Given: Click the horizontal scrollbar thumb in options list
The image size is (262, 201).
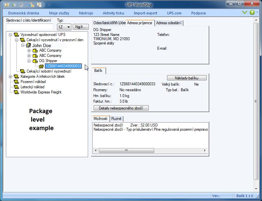Looking at the screenshot, I should pos(126,150).
